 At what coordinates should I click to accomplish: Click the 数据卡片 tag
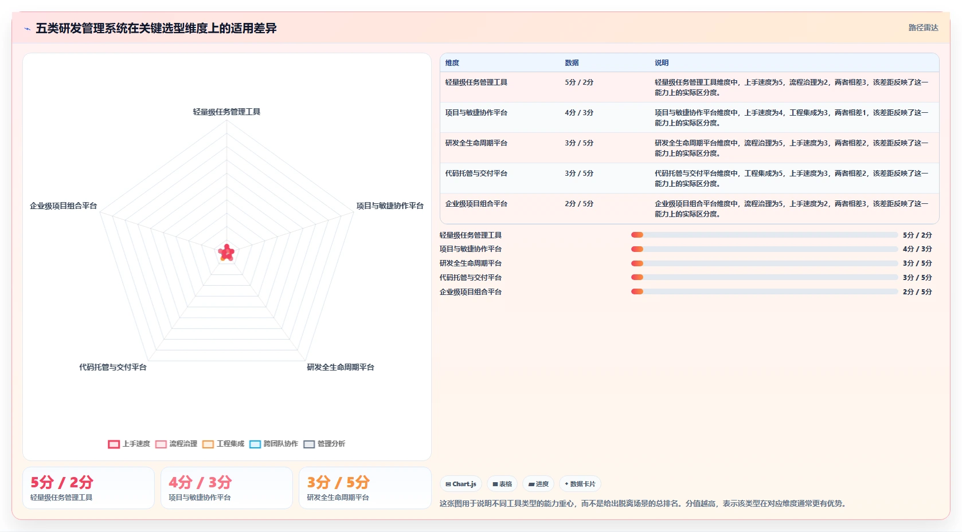coord(580,484)
